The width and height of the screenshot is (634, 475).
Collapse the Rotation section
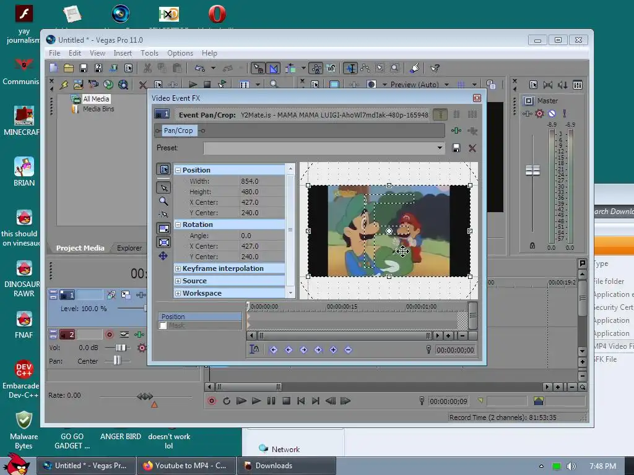[x=178, y=225]
